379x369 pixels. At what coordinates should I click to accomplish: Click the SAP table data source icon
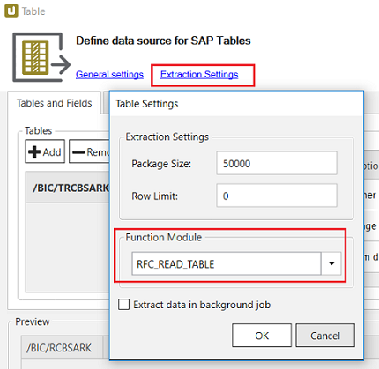[x=41, y=57]
